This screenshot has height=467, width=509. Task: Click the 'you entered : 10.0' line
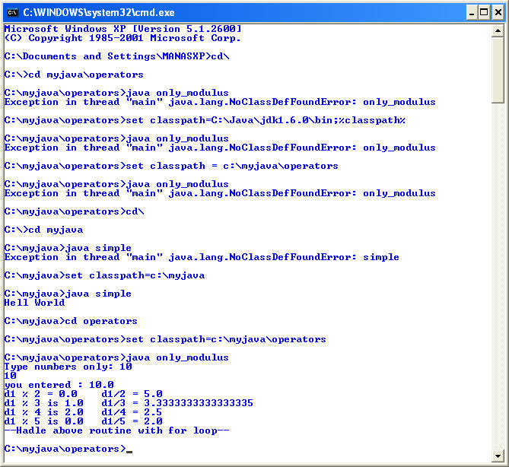pyautogui.click(x=59, y=385)
